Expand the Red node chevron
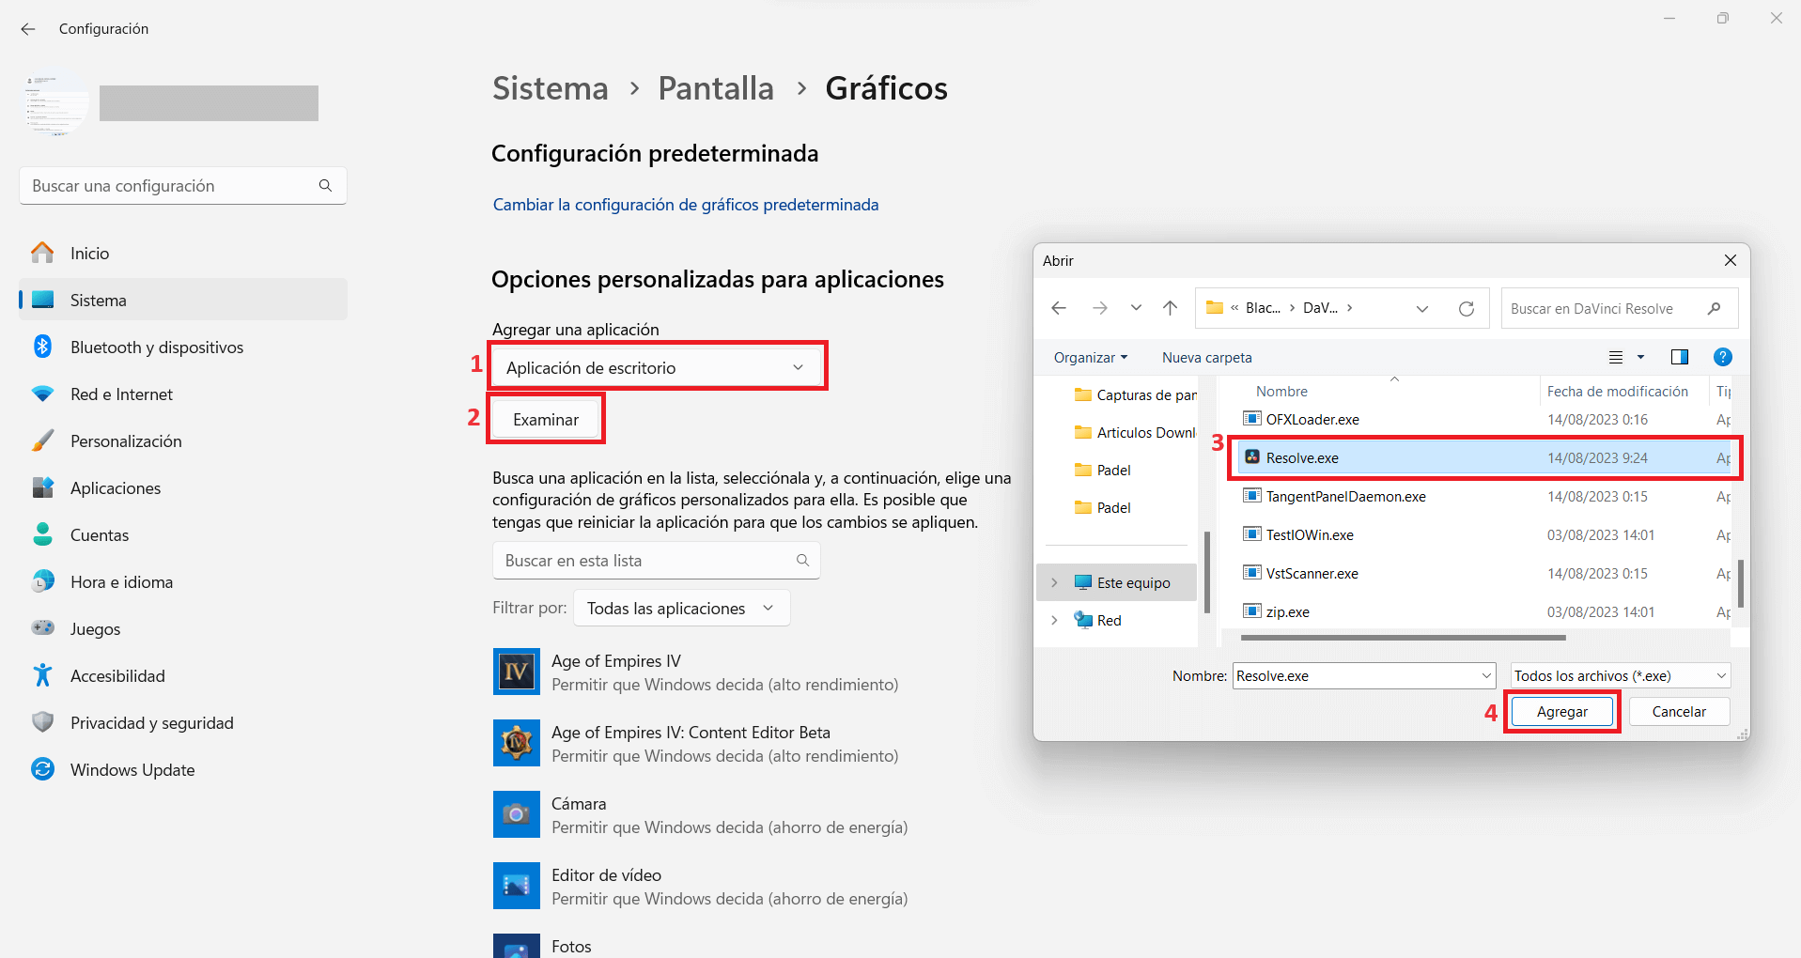Image resolution: width=1801 pixels, height=958 pixels. [x=1054, y=620]
